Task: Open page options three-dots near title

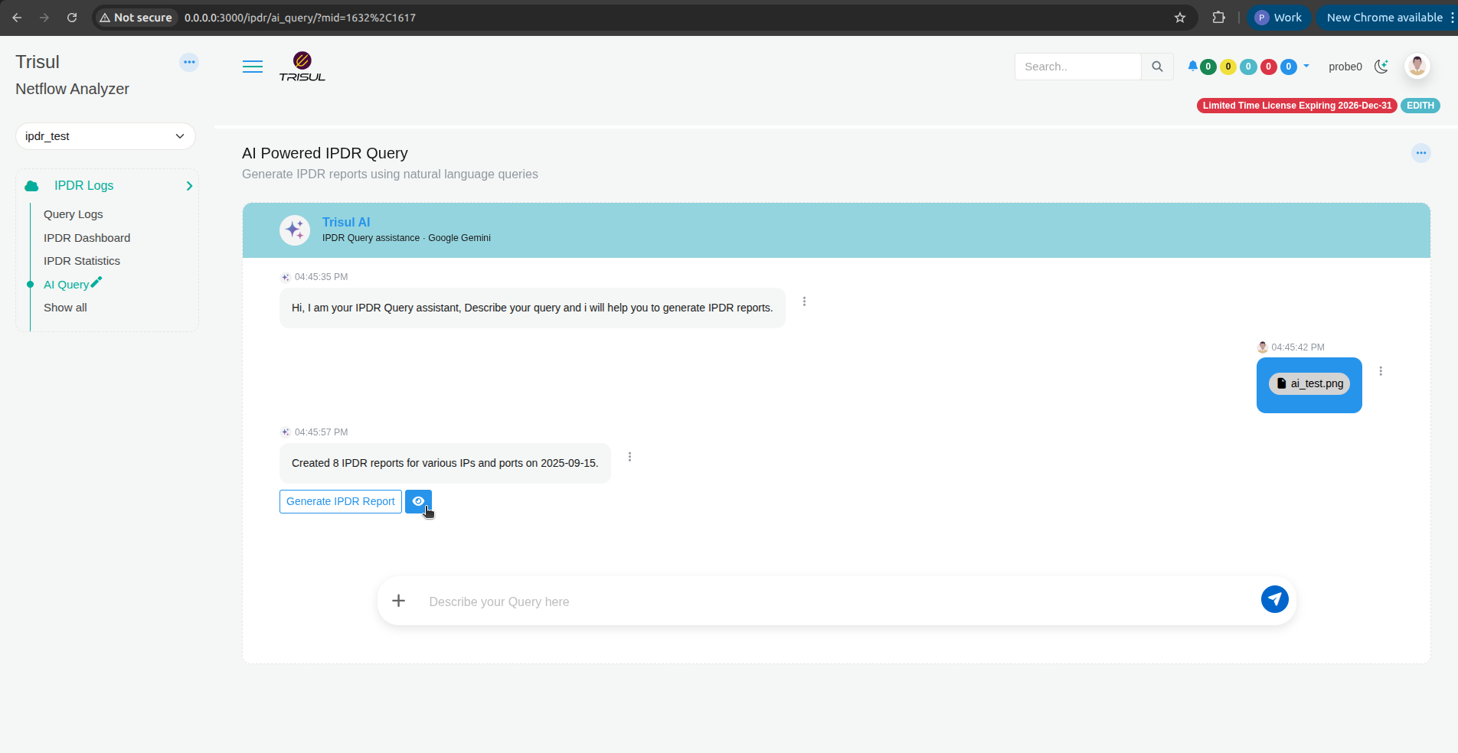Action: (1421, 153)
